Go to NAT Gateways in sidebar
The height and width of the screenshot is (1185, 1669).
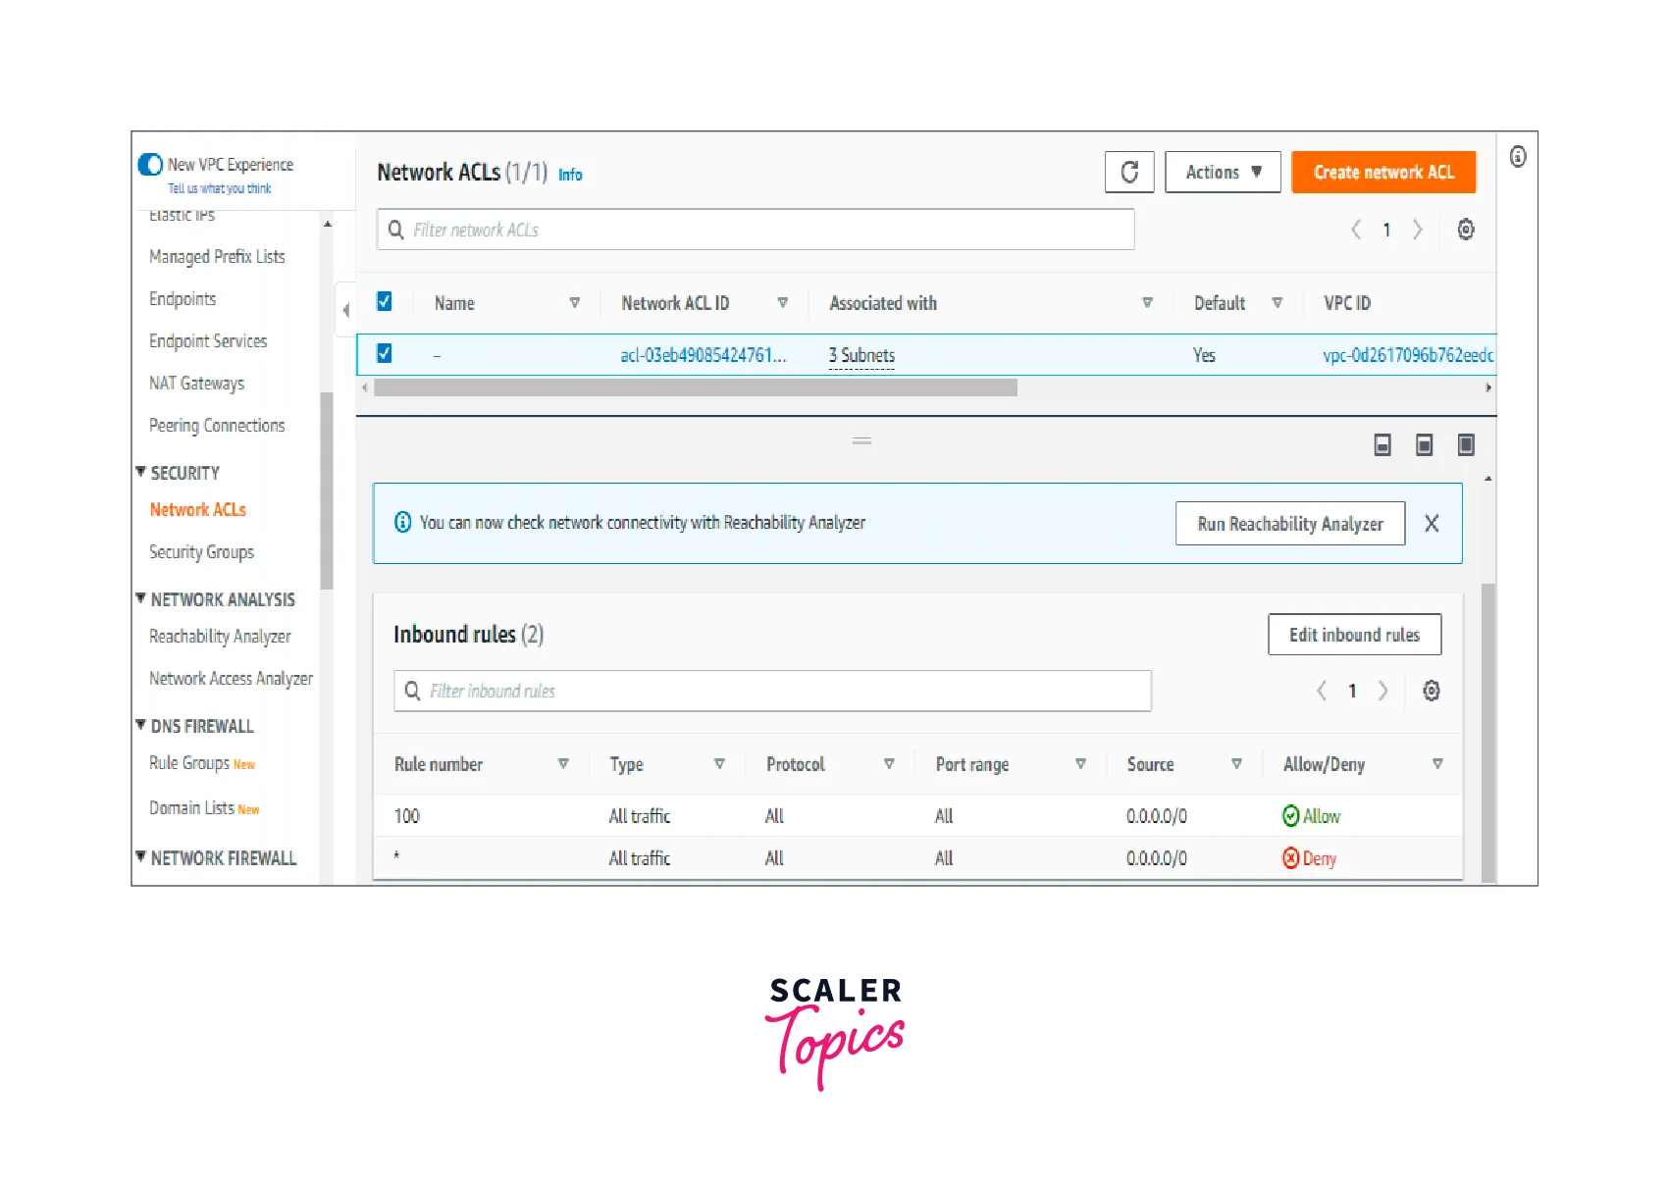tap(196, 384)
